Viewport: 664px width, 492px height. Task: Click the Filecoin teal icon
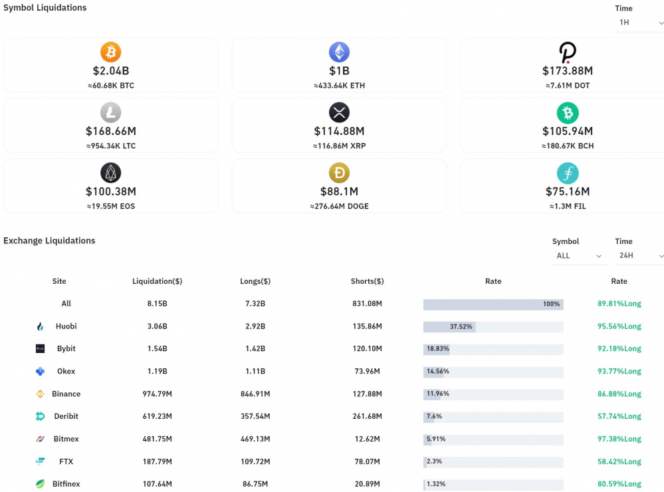pyautogui.click(x=568, y=173)
